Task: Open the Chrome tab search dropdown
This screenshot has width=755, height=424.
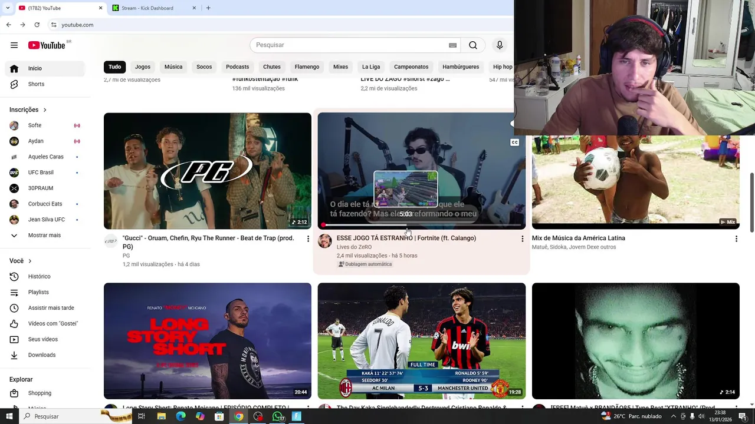Action: pyautogui.click(x=8, y=8)
